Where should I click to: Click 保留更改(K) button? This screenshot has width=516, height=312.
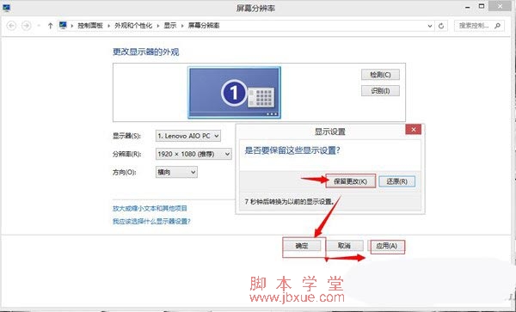[x=351, y=181]
